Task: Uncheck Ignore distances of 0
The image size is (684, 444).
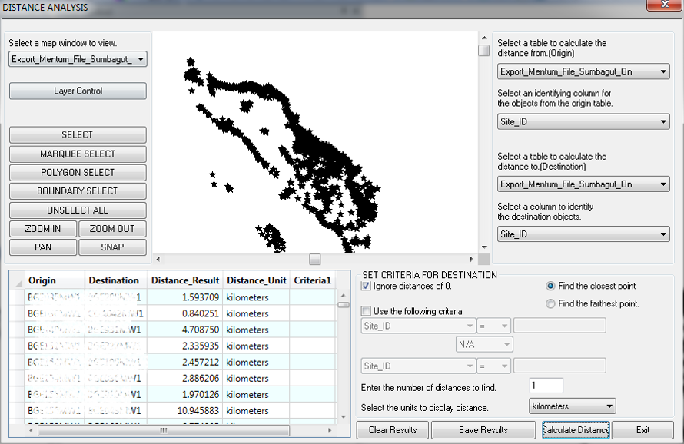Action: pos(365,286)
